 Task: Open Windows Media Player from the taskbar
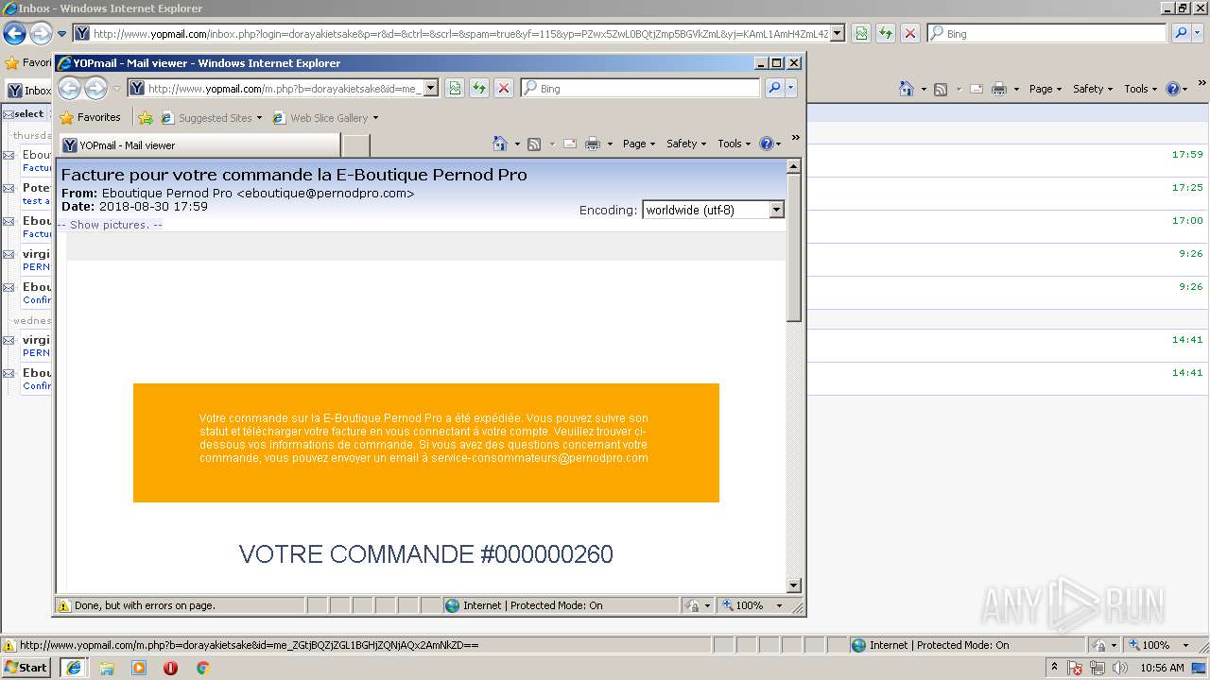tap(139, 668)
